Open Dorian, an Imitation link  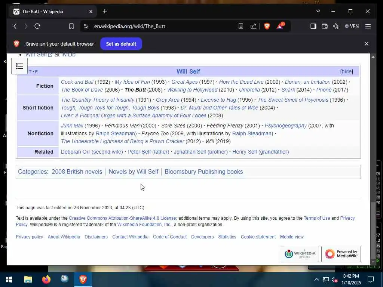coord(307,82)
